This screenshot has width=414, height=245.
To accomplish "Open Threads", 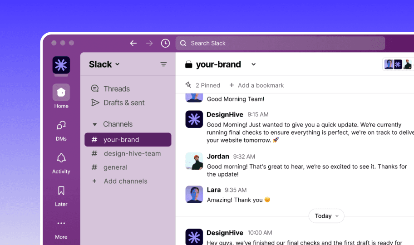I will click(x=110, y=89).
